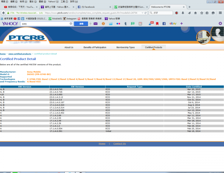Click the send paper-plane icon in toolbar
The image size is (224, 173).
tap(189, 13)
